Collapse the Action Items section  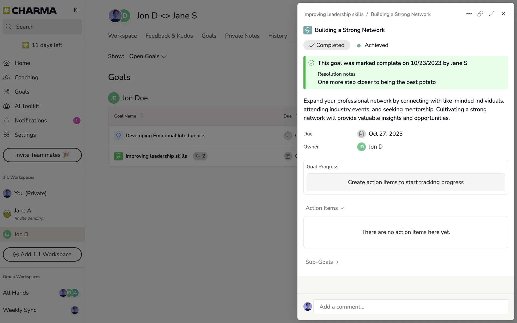[324, 208]
